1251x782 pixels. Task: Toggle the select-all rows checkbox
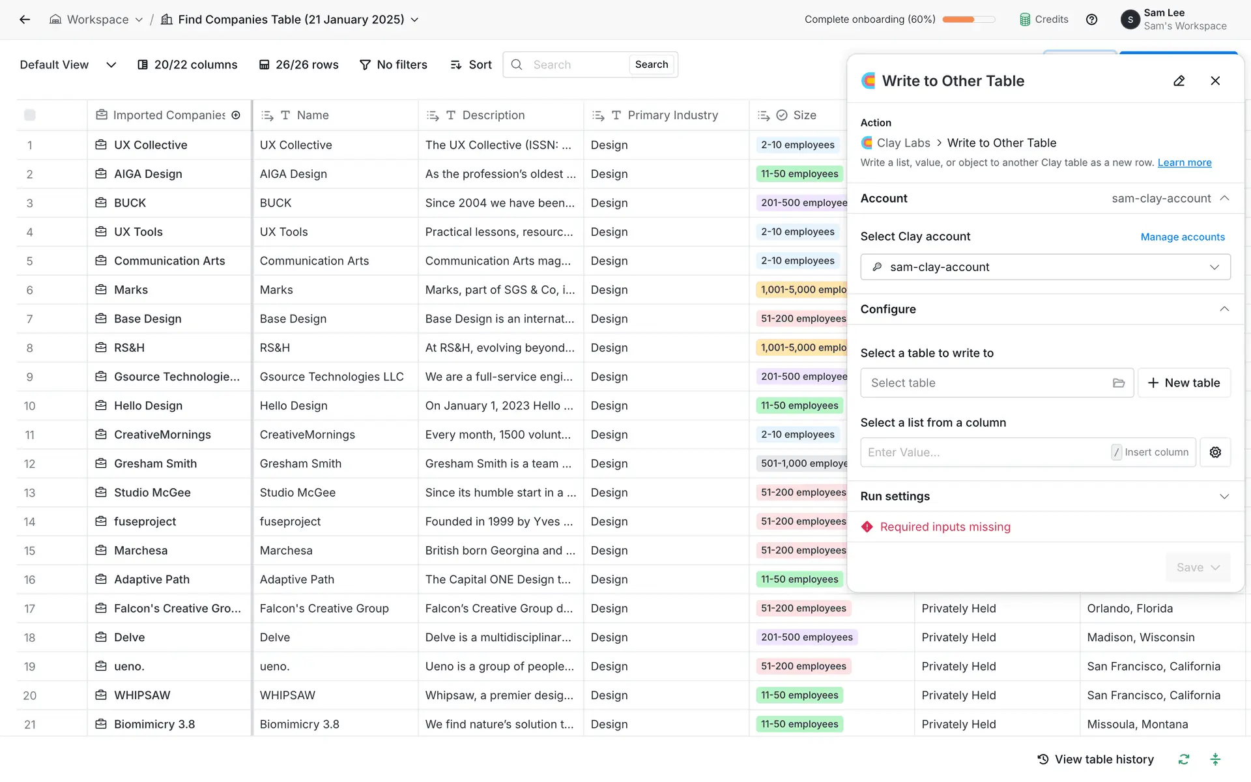click(30, 115)
